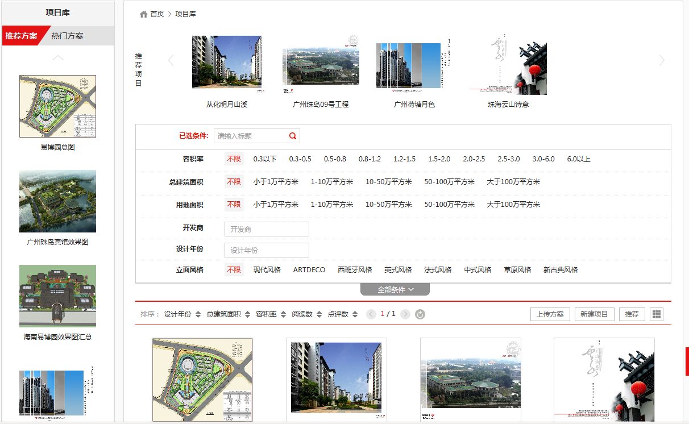Open recommended project 珠海云山诗意 thumbnail
689x424 pixels.
509,65
